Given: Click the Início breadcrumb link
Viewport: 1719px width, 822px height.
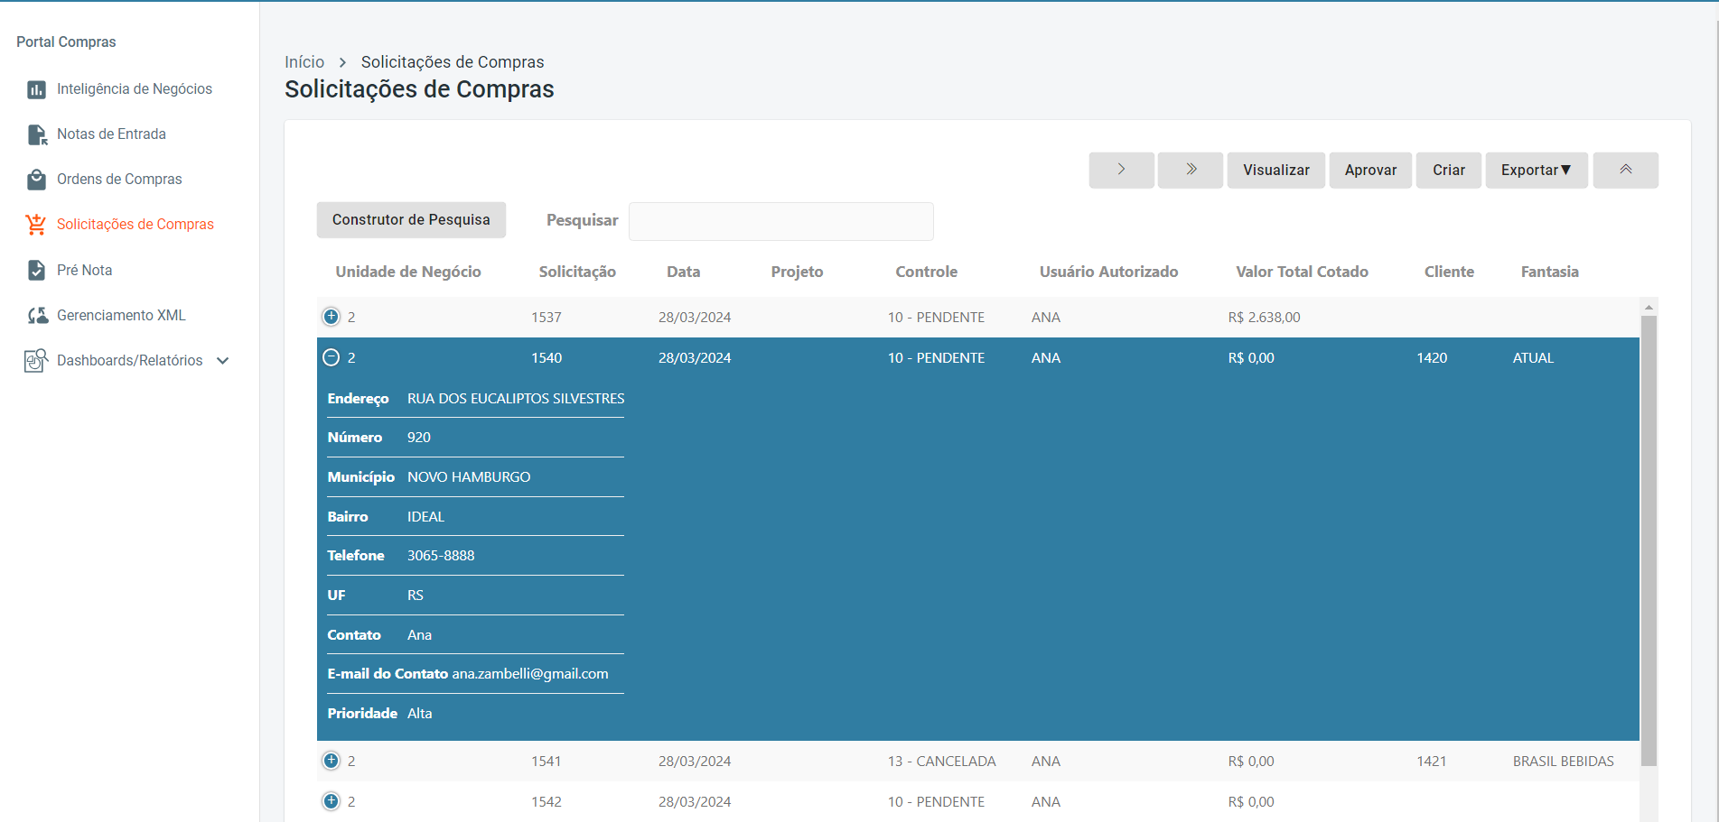Looking at the screenshot, I should [304, 62].
